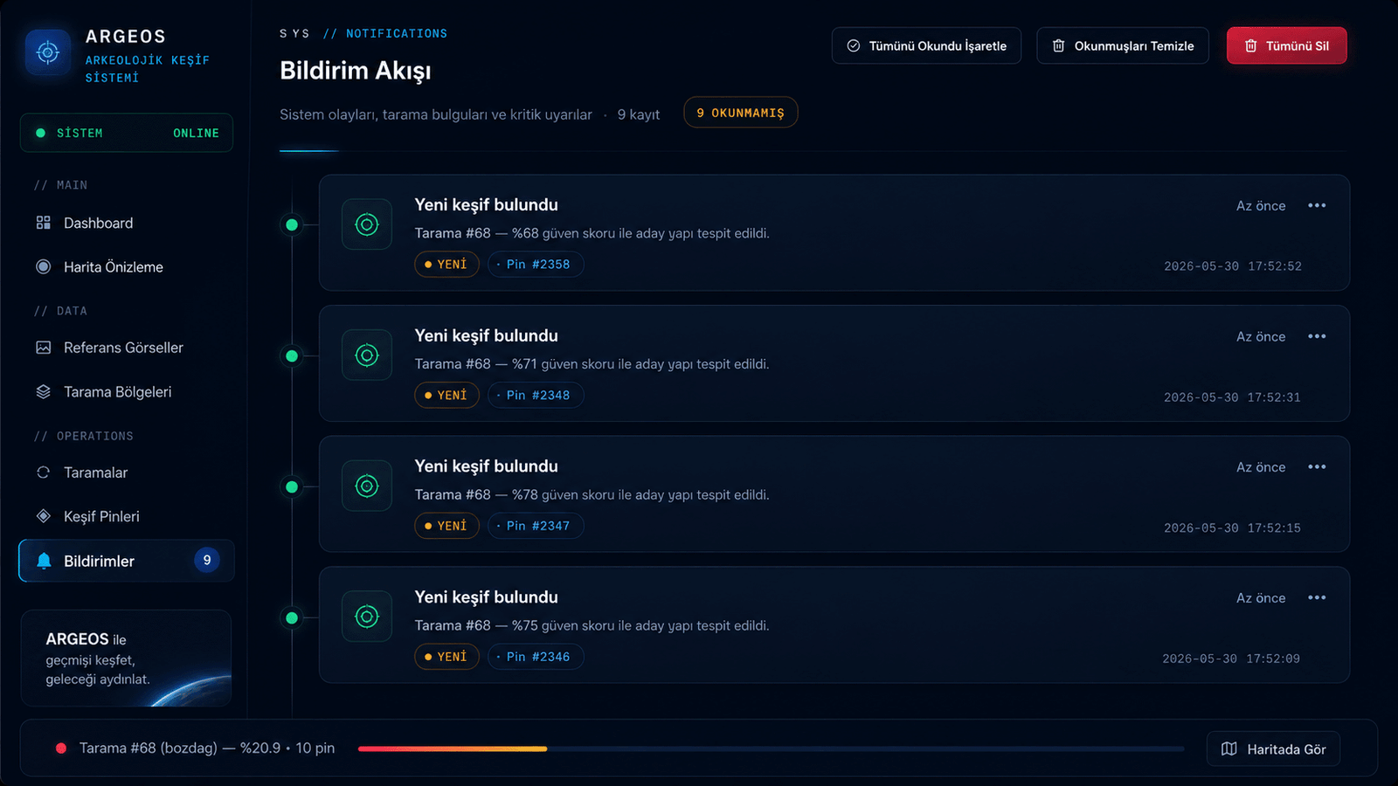Click the YENİ tag beside Pin #2358
The image size is (1398, 786).
point(446,264)
